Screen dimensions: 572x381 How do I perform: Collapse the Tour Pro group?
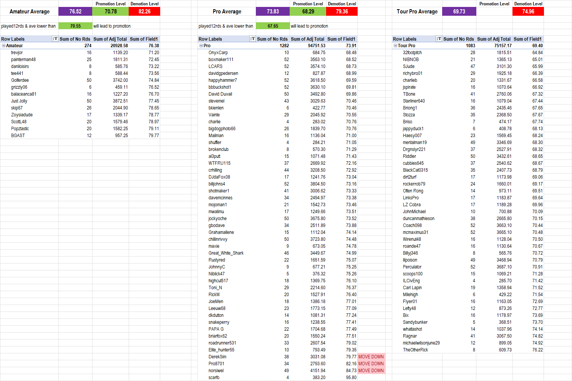pos(395,46)
